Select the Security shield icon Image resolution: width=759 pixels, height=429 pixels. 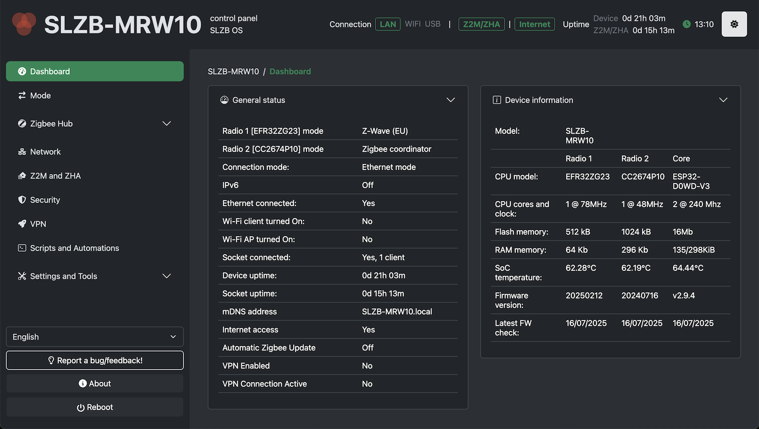pos(22,200)
